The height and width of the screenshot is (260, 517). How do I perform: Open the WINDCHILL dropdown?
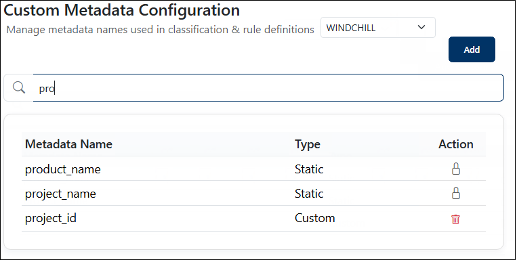click(x=378, y=28)
